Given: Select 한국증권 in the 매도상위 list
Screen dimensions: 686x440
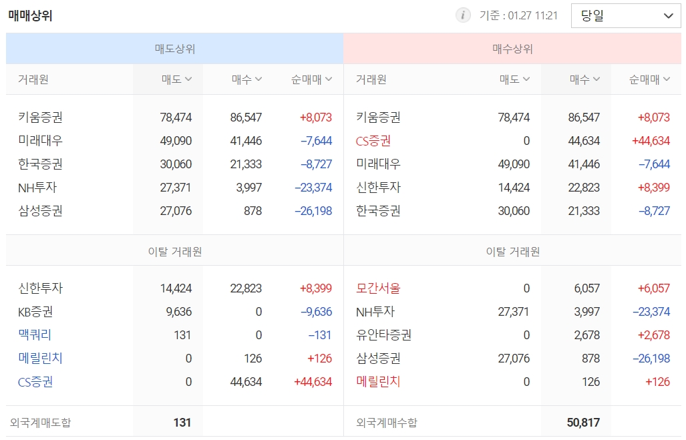Looking at the screenshot, I should (x=40, y=164).
